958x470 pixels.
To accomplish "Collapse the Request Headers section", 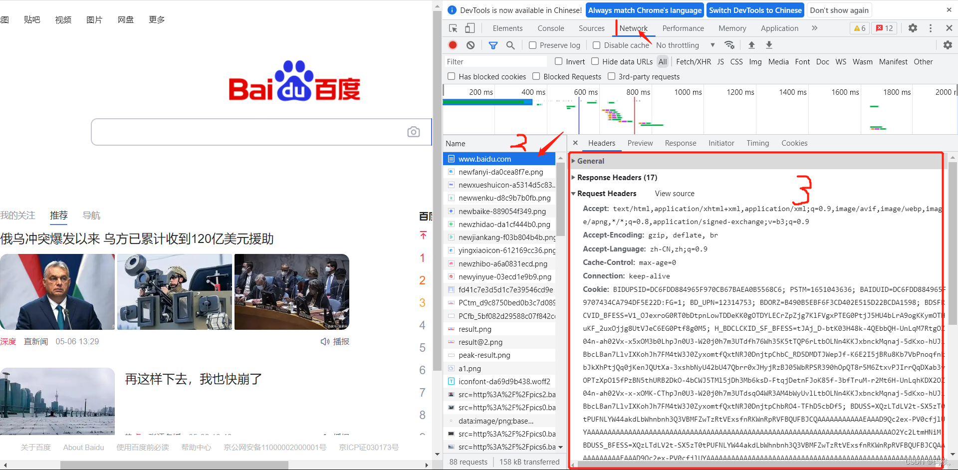I will [604, 194].
